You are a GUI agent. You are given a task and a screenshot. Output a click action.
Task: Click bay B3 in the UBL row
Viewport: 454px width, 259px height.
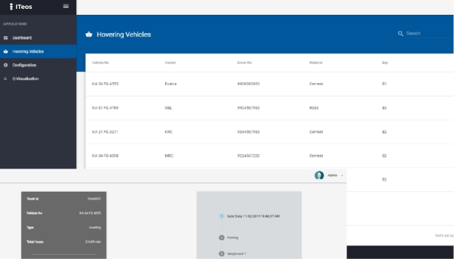click(x=384, y=108)
